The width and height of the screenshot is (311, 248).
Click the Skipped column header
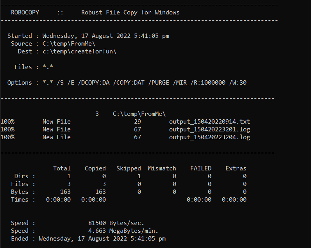(x=129, y=168)
